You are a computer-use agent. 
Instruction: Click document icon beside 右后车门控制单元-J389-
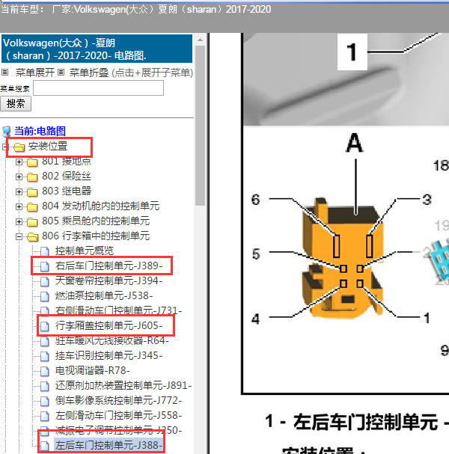pyautogui.click(x=44, y=266)
